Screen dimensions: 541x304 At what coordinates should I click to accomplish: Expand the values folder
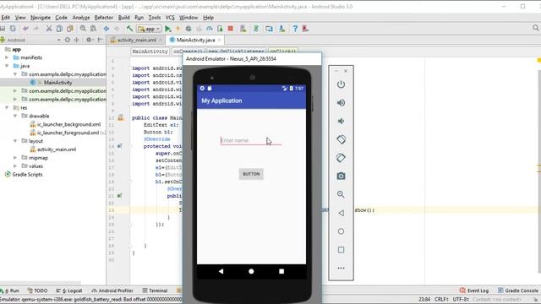coord(15,166)
